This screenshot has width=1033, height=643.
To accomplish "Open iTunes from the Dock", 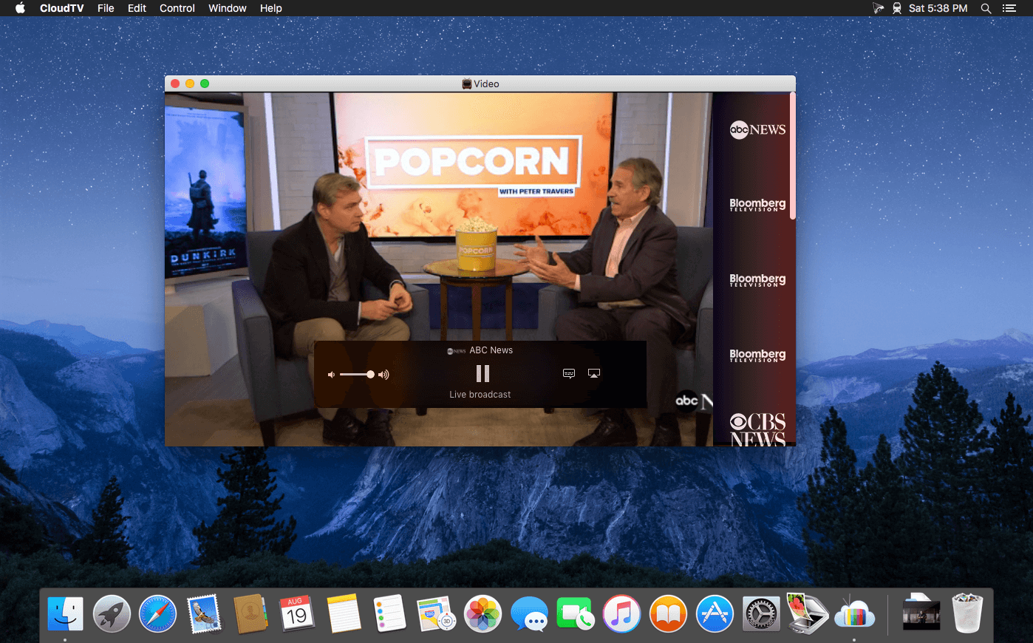I will point(621,613).
